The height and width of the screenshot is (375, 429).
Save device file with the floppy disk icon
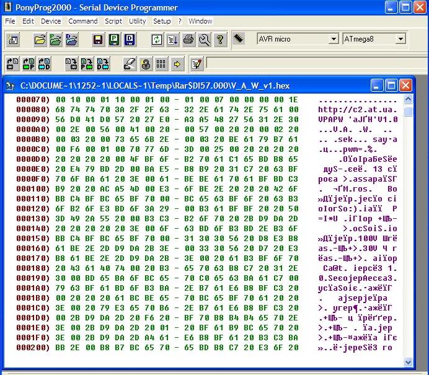point(98,40)
